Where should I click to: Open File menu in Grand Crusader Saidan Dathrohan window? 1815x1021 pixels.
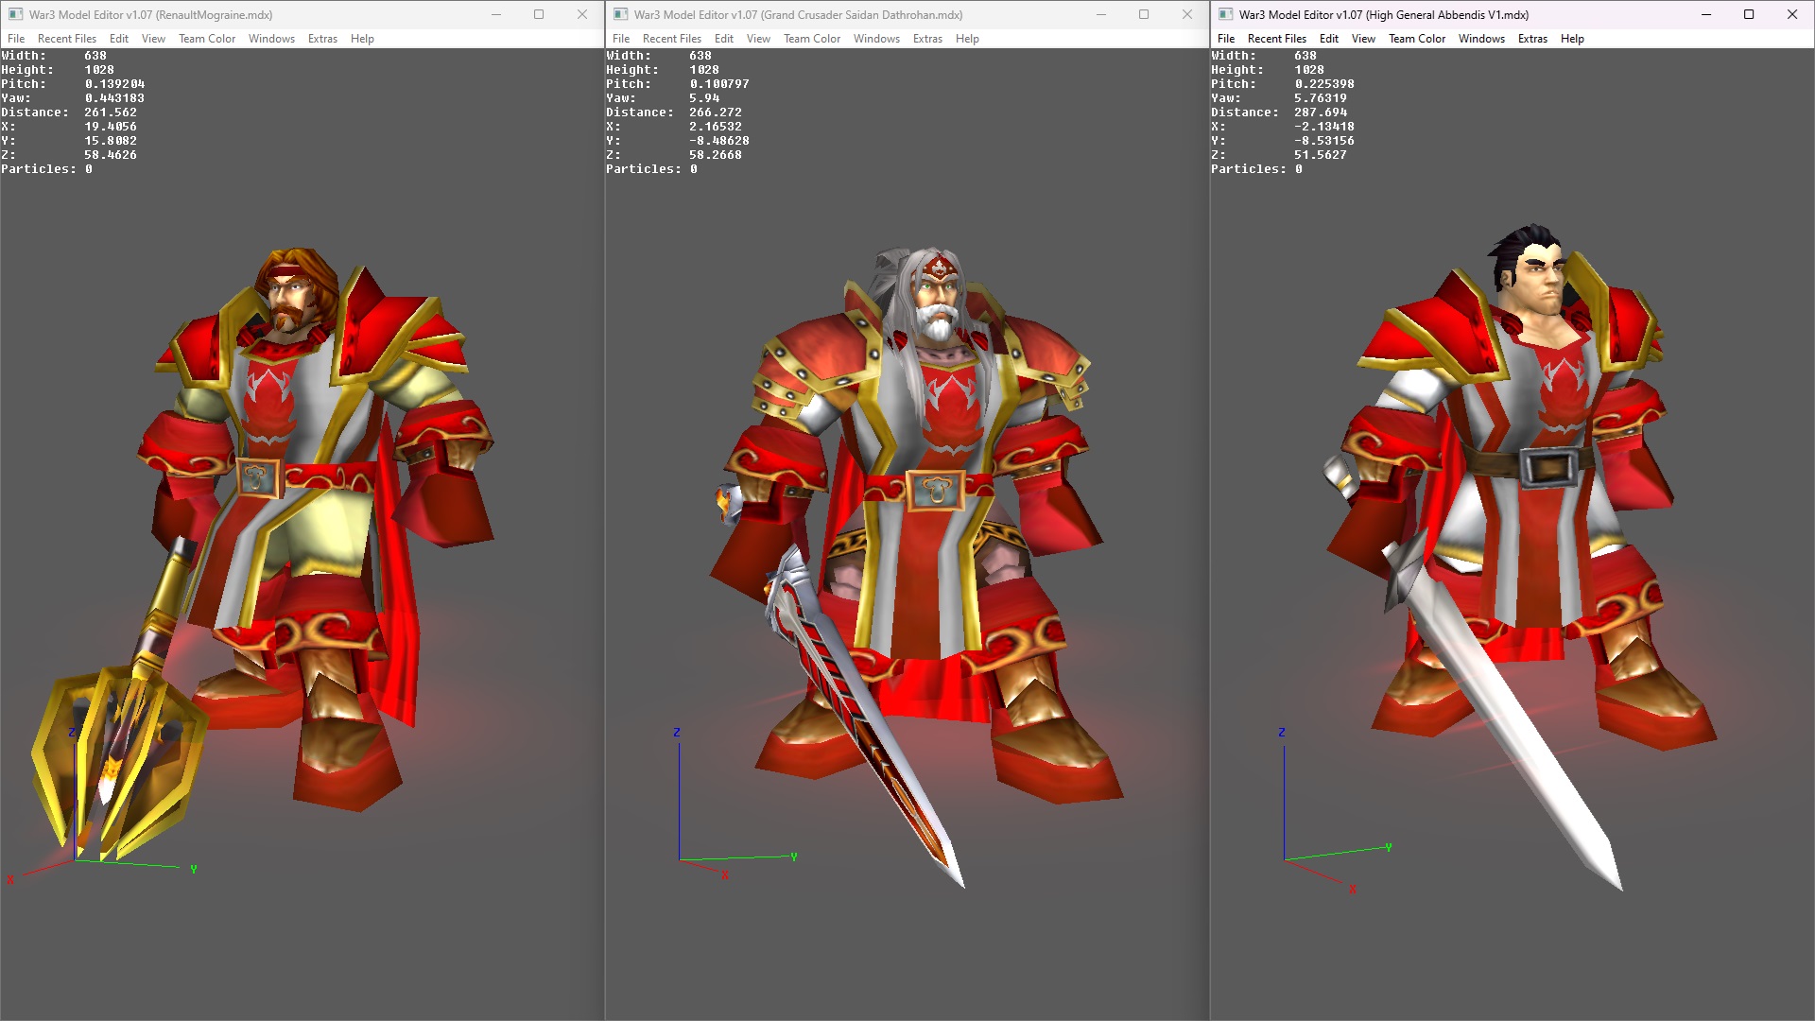tap(621, 39)
